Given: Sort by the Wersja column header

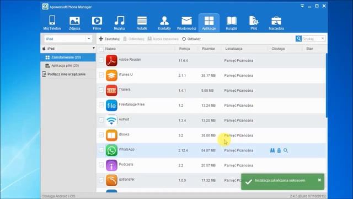Looking at the screenshot, I should click(x=184, y=49).
